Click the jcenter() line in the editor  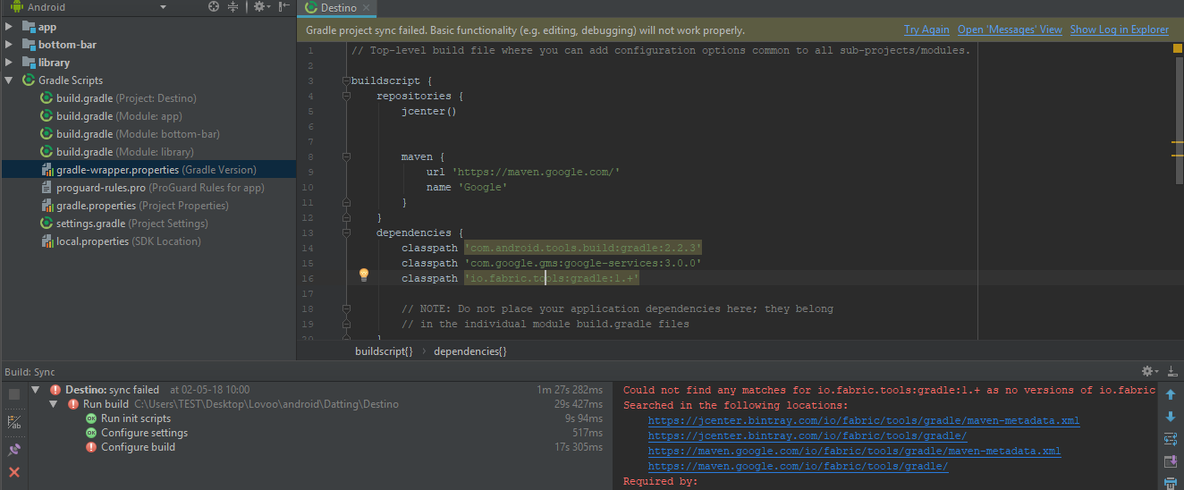pos(429,111)
